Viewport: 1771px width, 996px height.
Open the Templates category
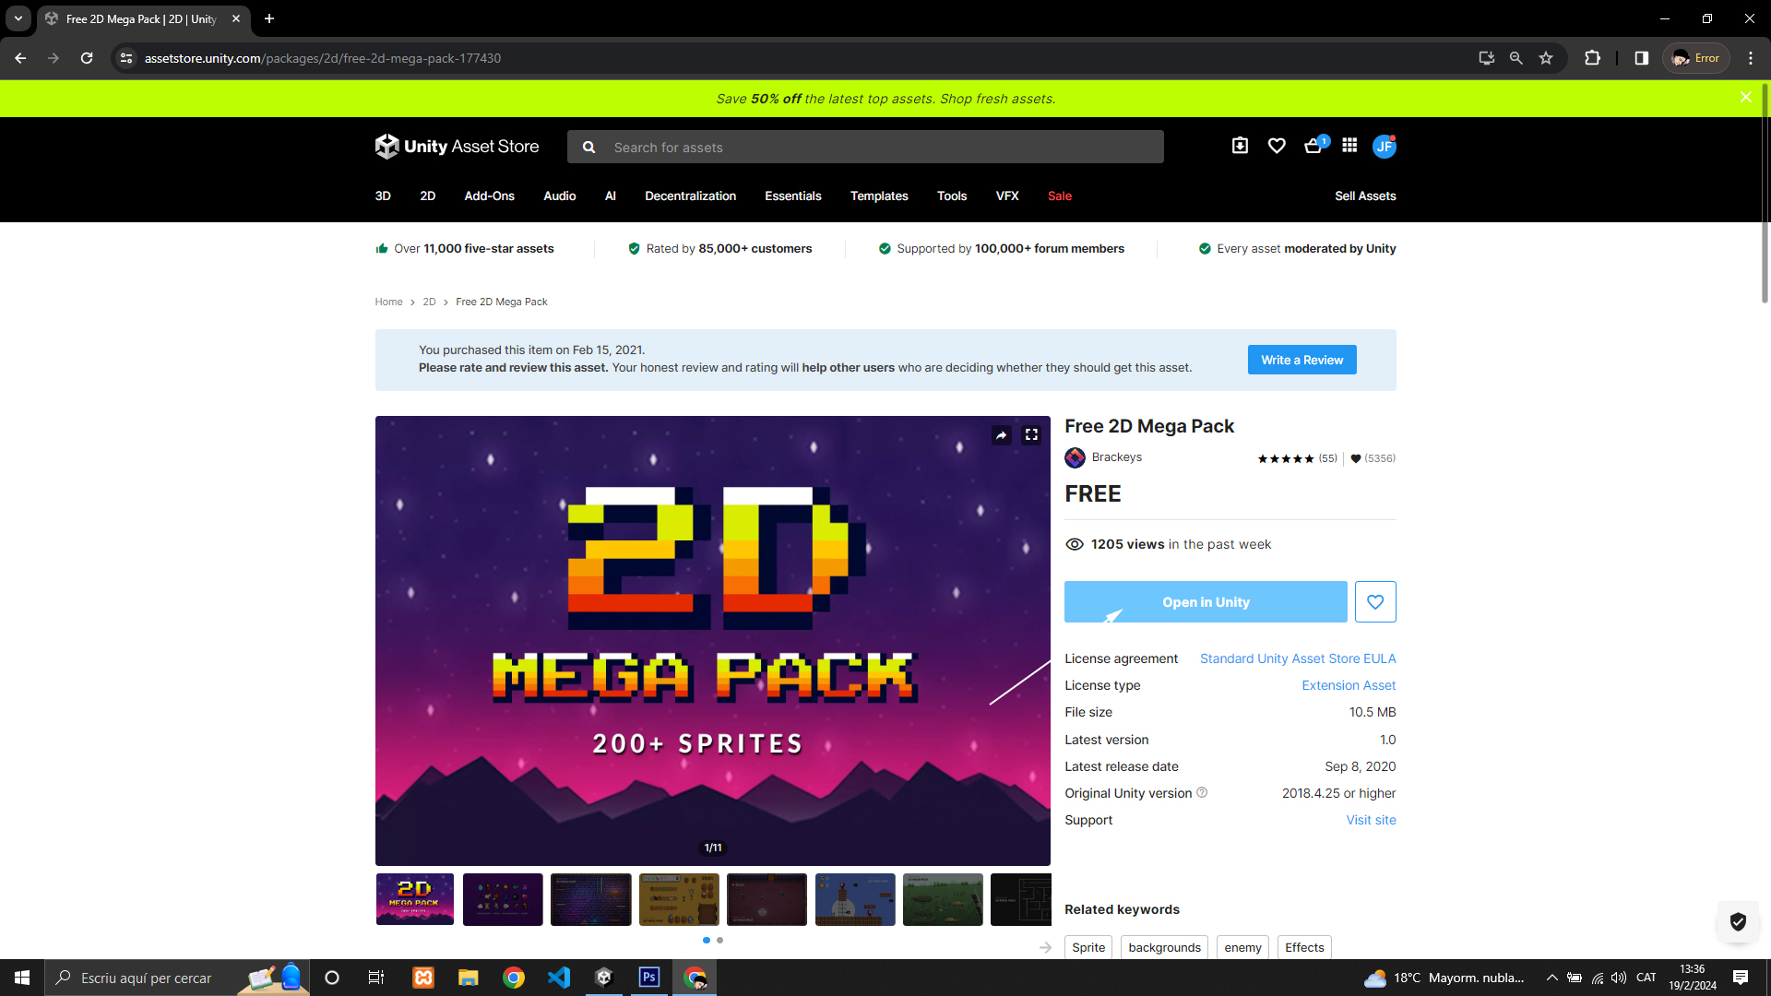click(878, 196)
